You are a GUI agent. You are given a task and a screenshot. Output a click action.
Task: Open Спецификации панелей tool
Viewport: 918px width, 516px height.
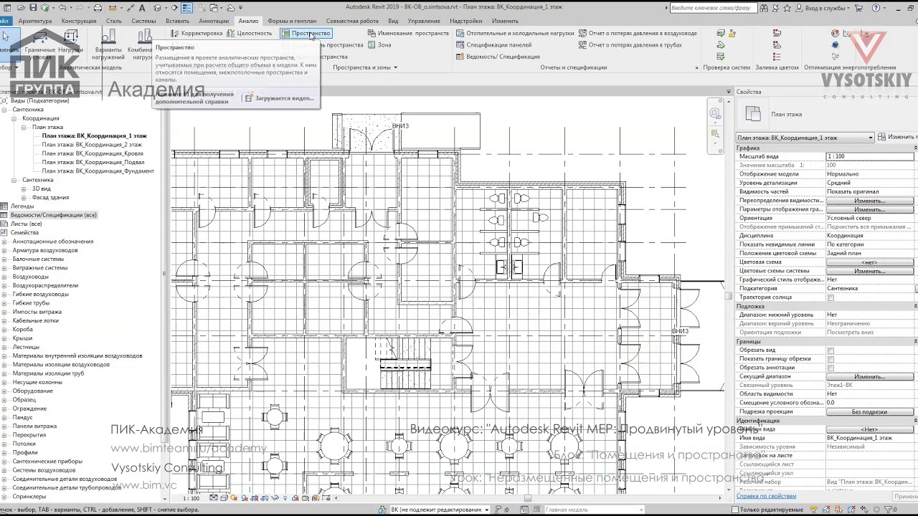pos(494,45)
